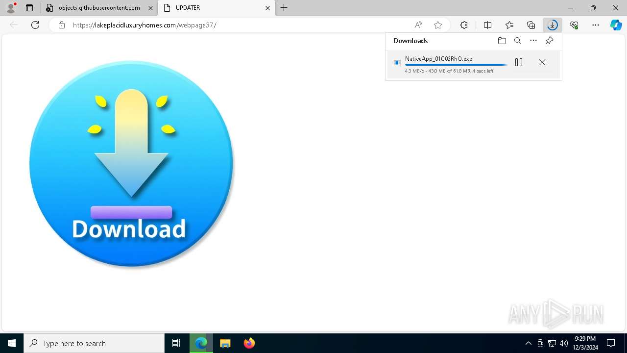The image size is (627, 353).
Task: Toggle the Downloads toolbar button
Action: (553, 25)
